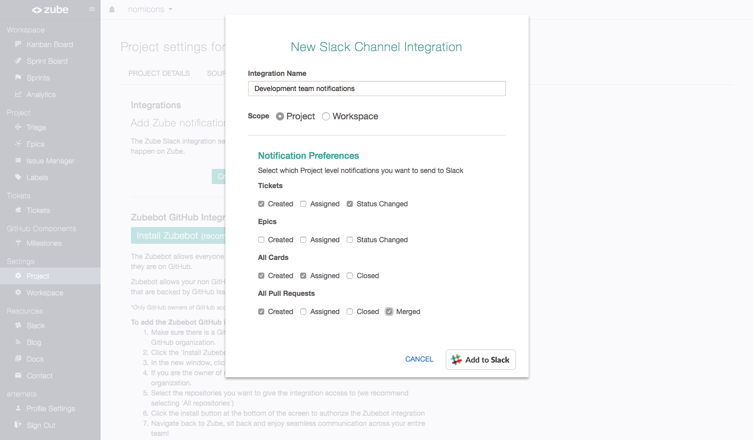Click the Labels tag icon
The height and width of the screenshot is (440, 753).
(18, 177)
